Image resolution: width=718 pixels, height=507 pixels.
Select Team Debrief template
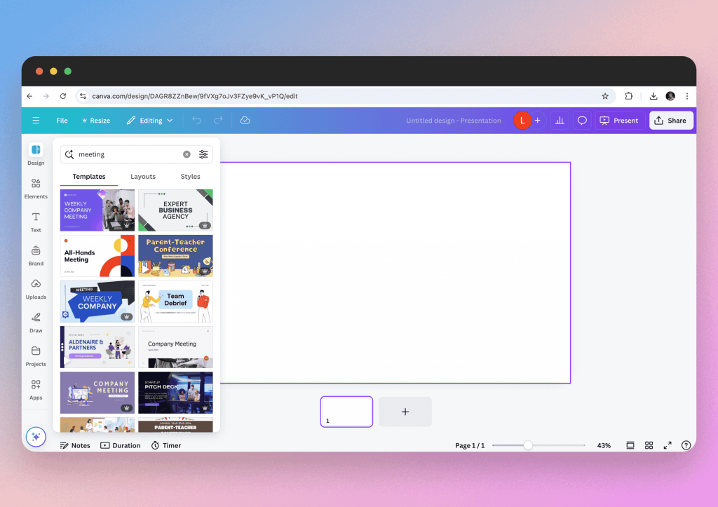coord(175,302)
